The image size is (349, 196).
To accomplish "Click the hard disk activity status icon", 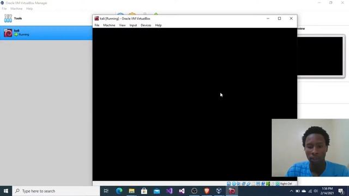I will pyautogui.click(x=229, y=184).
